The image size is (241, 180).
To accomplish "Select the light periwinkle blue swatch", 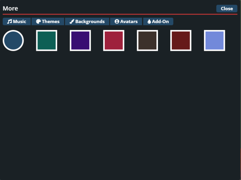I will (214, 40).
